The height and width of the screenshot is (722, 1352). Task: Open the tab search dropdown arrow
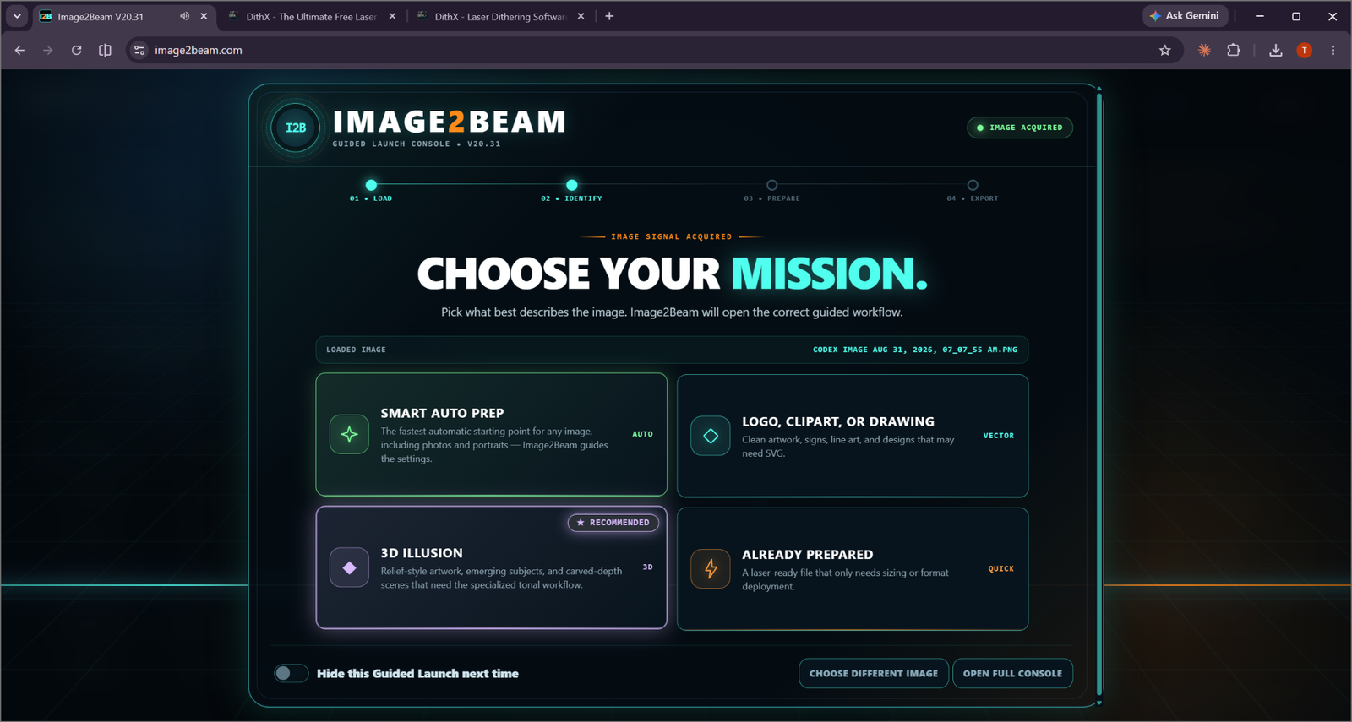pos(17,16)
